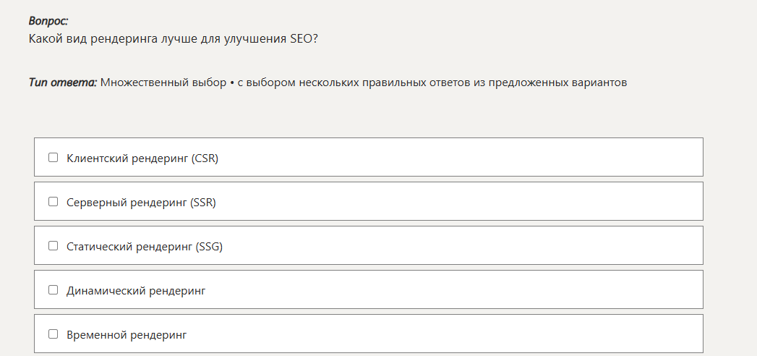Tick the checkbox for Клиентский рендеринг (CSR)

(53, 158)
